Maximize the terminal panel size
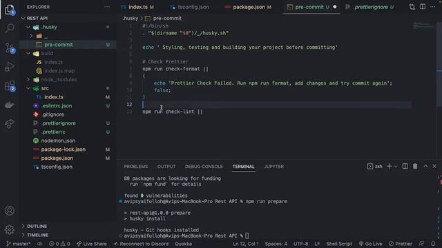 (425, 167)
